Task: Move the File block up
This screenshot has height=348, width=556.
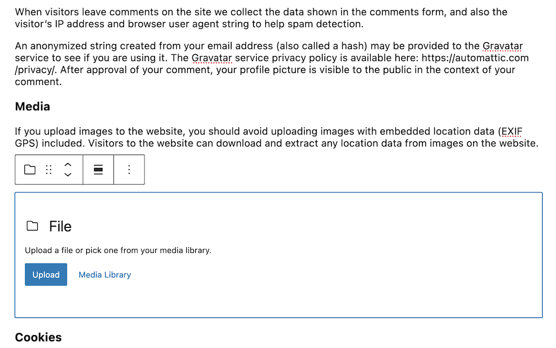Action: [x=68, y=165]
